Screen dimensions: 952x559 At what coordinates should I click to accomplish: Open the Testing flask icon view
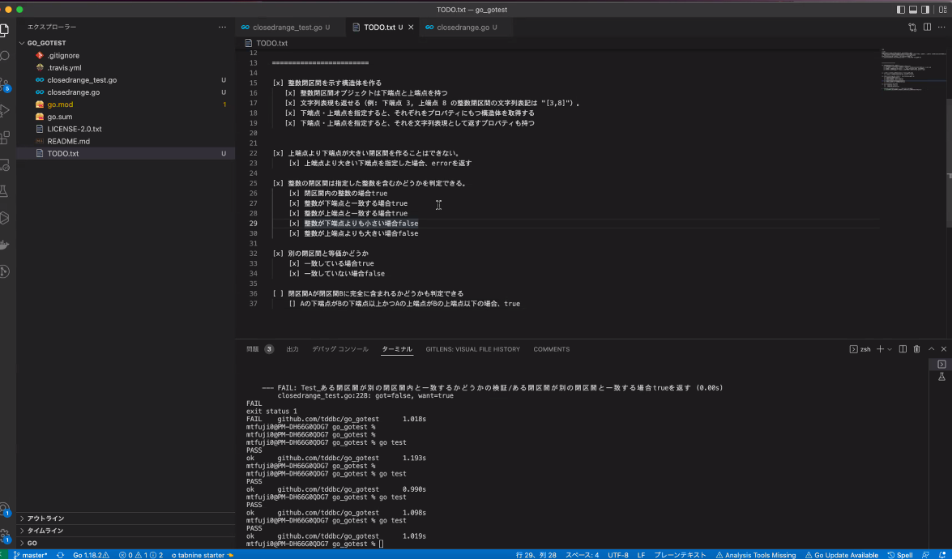pos(5,191)
